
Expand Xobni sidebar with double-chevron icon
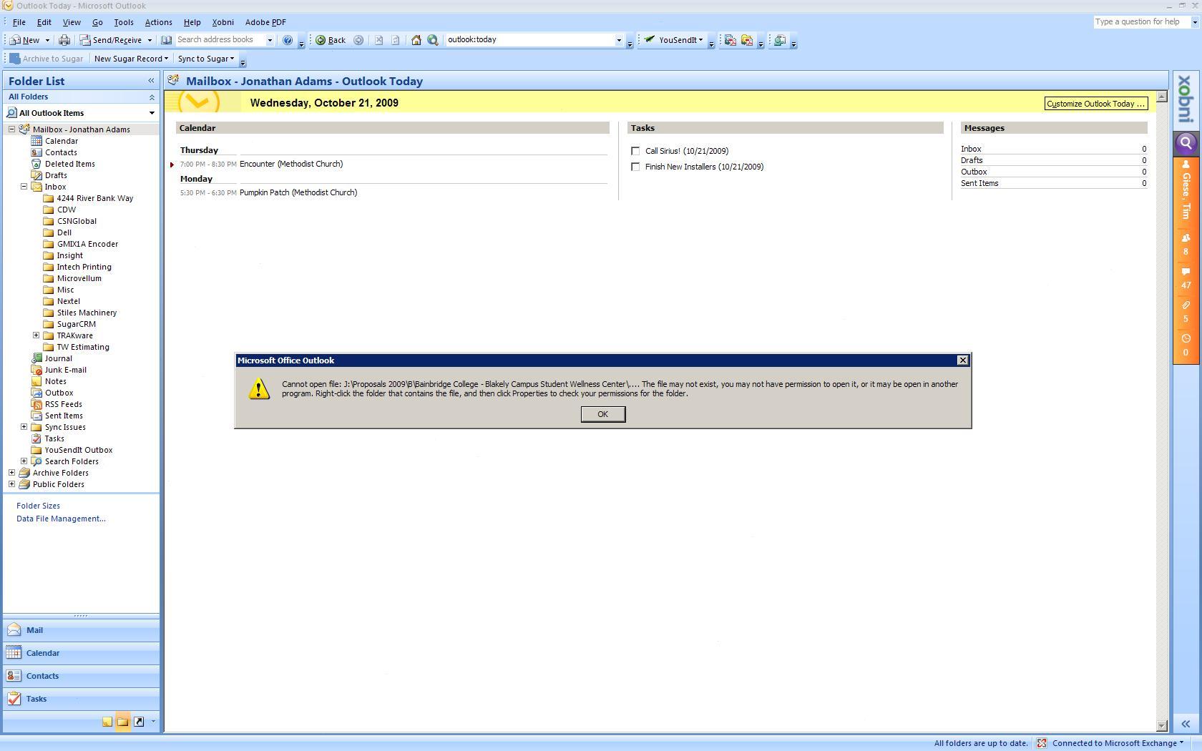coord(1186,724)
